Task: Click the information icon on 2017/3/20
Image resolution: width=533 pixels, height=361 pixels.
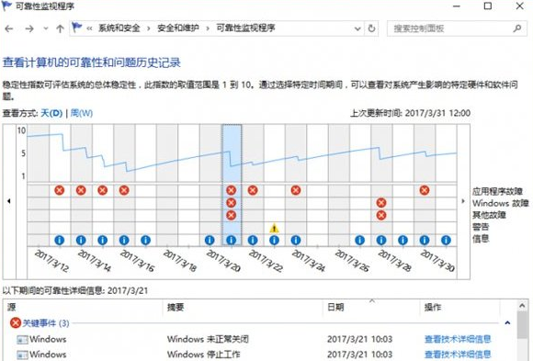Action: [210, 241]
